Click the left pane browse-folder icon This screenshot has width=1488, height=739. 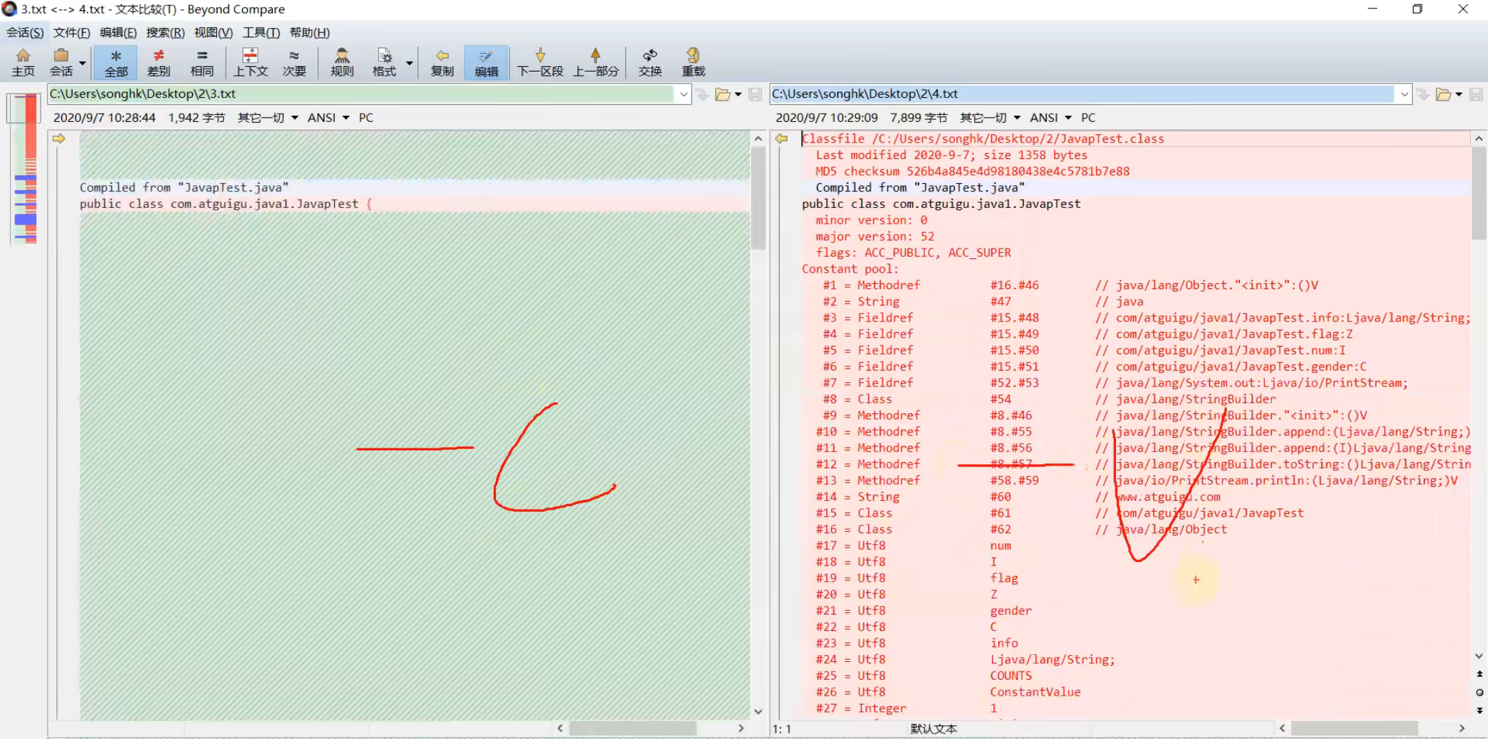[x=723, y=94]
